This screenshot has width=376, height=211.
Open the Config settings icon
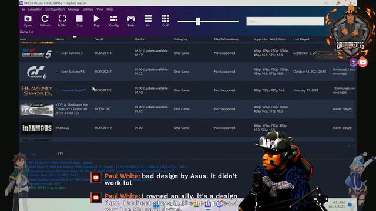click(113, 21)
